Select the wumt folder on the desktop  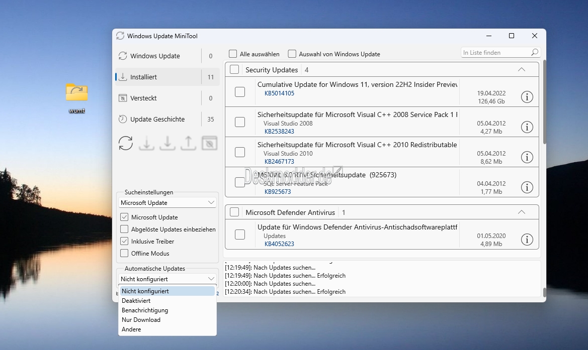pos(77,98)
